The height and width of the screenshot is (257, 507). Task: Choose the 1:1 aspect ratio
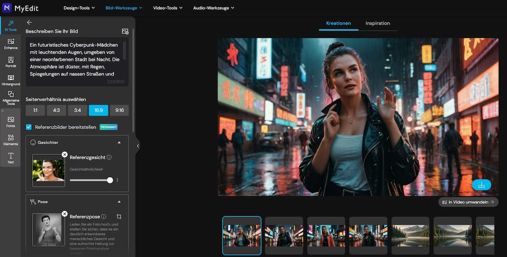[x=35, y=110]
